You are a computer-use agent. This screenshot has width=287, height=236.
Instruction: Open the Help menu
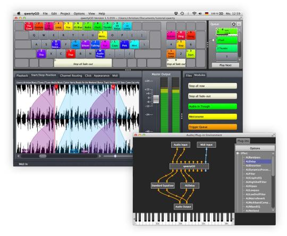(102, 13)
